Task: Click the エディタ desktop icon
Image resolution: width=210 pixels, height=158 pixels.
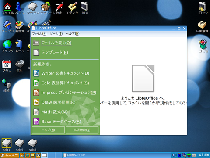Action: coord(72,8)
